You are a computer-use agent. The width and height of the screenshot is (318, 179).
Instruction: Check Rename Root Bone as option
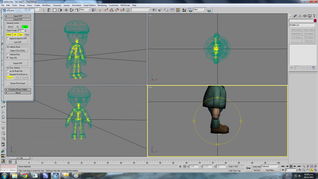pyautogui.click(x=8, y=75)
